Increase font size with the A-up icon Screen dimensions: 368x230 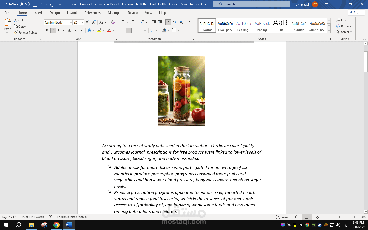tap(87, 22)
